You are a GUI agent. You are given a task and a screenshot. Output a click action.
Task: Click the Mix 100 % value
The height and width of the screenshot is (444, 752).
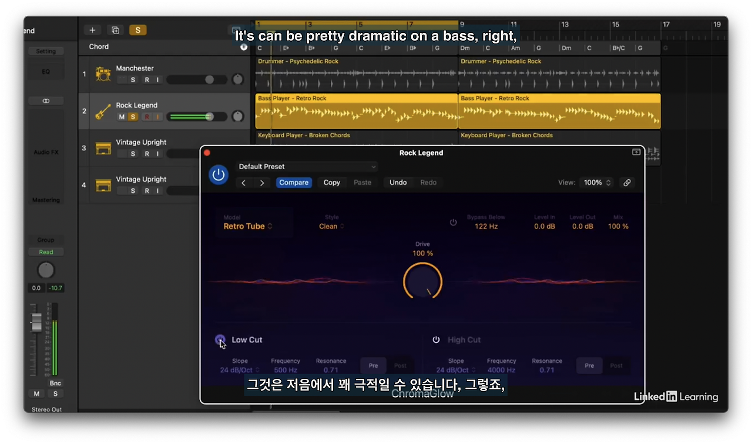tap(618, 226)
